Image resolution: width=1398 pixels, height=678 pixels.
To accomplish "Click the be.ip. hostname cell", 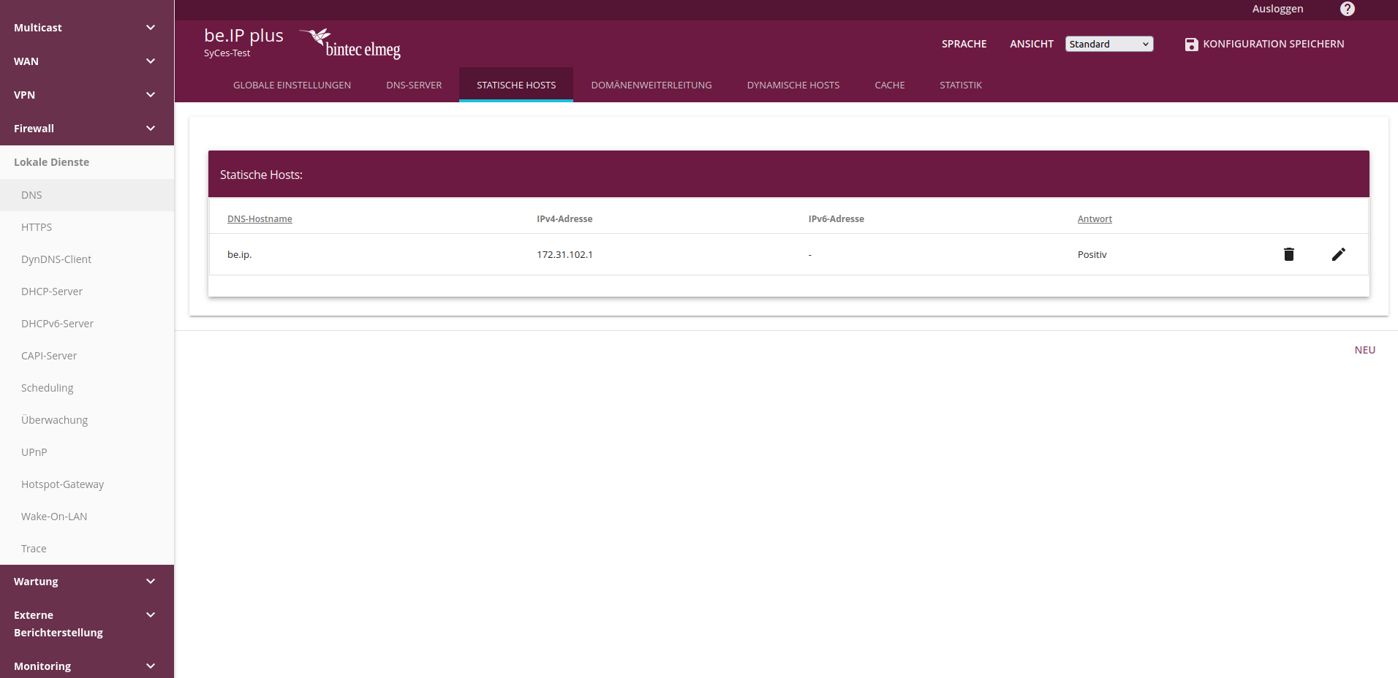I will [x=239, y=255].
